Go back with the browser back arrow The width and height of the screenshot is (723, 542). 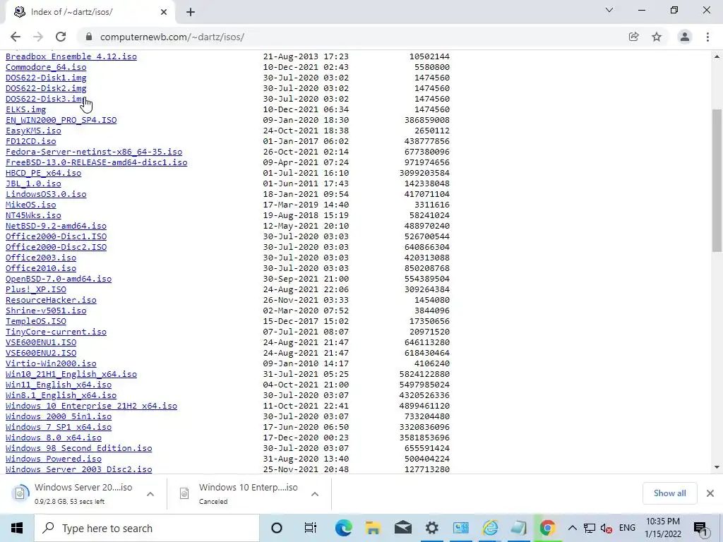pos(16,37)
